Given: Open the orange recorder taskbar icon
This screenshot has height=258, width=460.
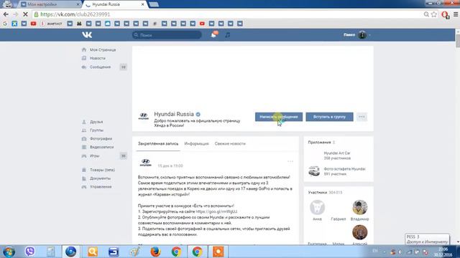Looking at the screenshot, I should [218, 252].
